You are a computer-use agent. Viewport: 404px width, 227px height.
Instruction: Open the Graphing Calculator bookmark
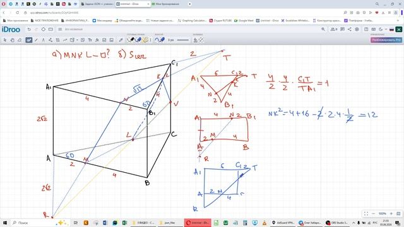coord(192,21)
